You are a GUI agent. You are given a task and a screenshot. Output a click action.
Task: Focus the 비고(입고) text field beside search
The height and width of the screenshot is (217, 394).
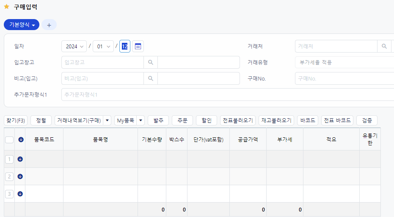pos(198,78)
